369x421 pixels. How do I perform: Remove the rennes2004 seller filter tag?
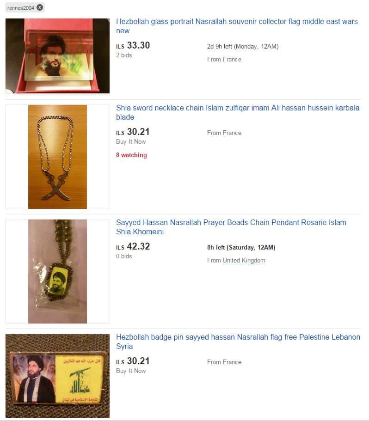tap(40, 7)
